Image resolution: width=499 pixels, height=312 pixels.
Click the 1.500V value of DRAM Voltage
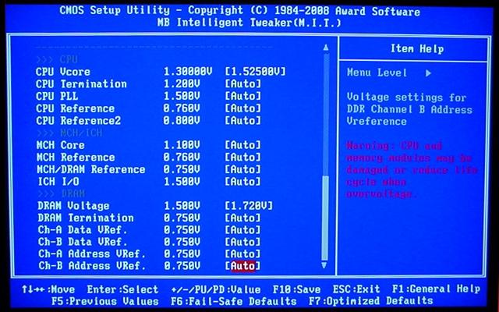tap(182, 206)
